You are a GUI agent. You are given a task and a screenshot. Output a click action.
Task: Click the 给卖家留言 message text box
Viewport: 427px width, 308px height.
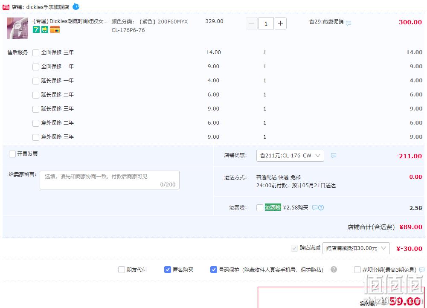point(110,180)
